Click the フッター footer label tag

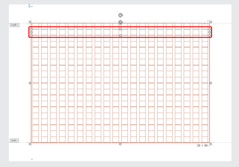pyautogui.click(x=14, y=140)
